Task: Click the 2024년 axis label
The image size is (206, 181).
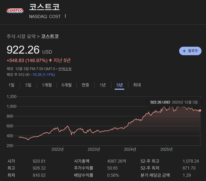Action: tap(130, 149)
